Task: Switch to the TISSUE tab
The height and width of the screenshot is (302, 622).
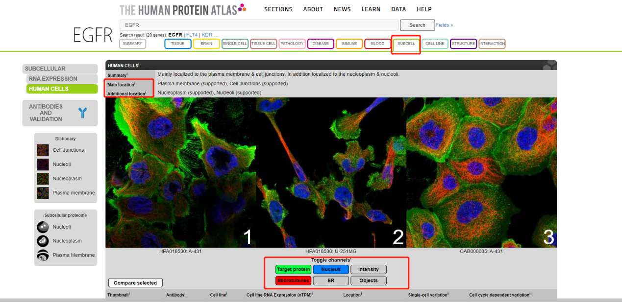Action: point(177,44)
